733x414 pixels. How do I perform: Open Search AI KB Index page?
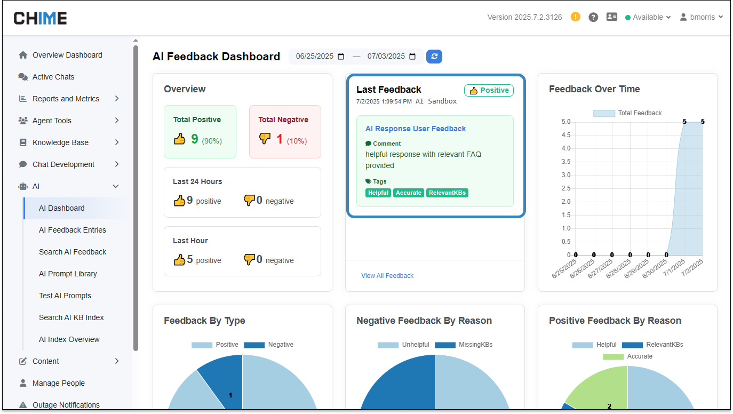tap(71, 317)
